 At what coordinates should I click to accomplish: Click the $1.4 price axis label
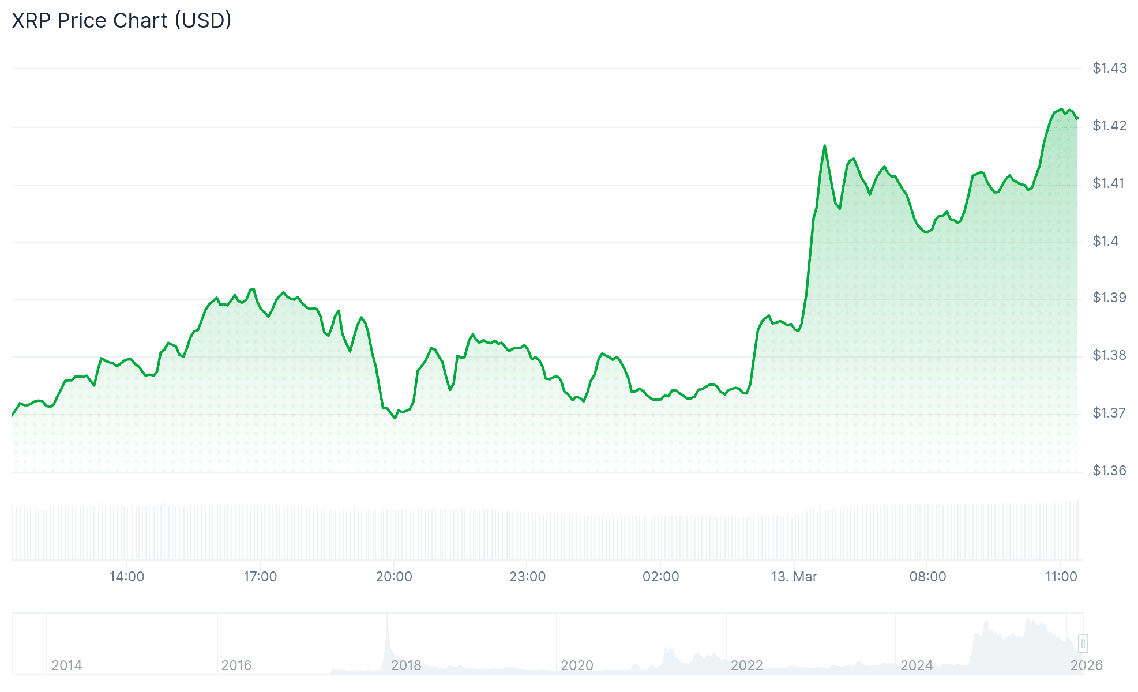(1105, 241)
